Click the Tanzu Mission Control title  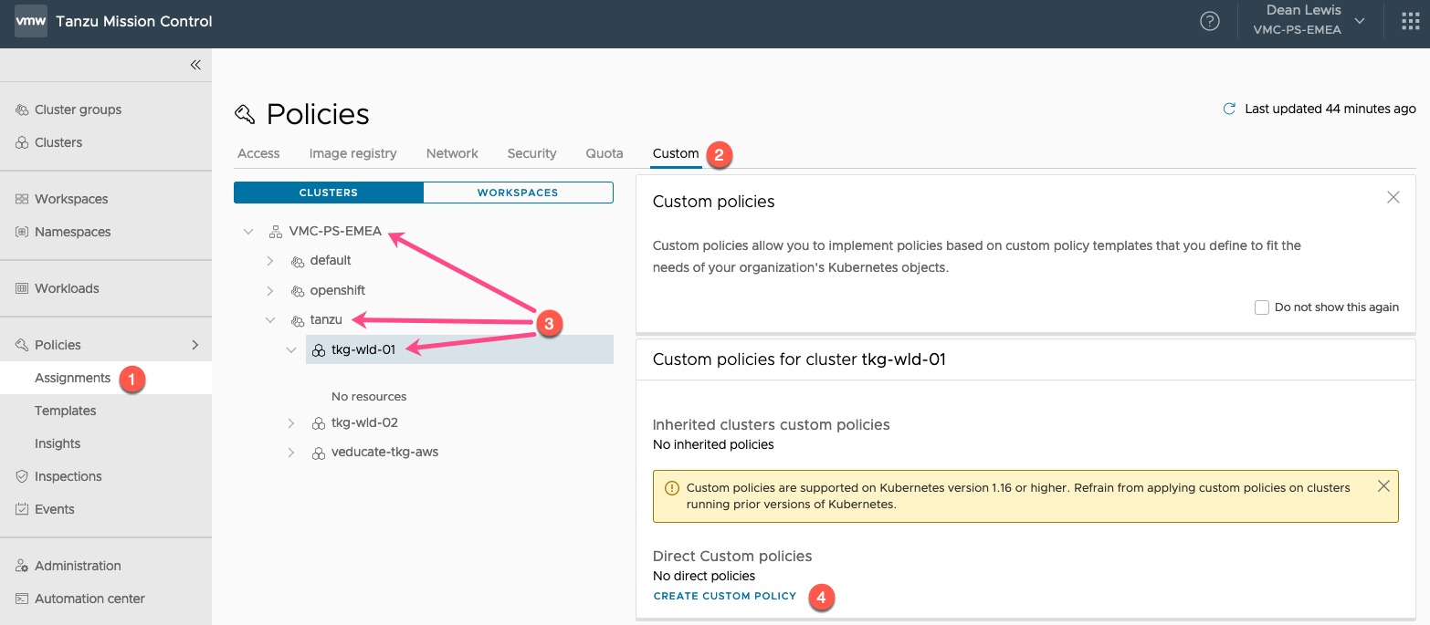[x=134, y=21]
